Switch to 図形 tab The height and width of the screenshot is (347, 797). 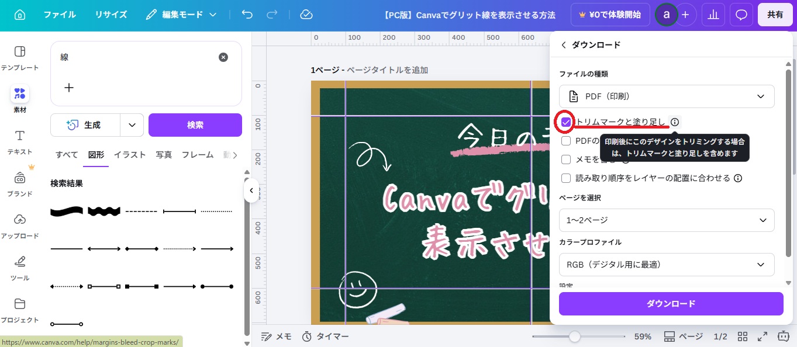point(96,155)
